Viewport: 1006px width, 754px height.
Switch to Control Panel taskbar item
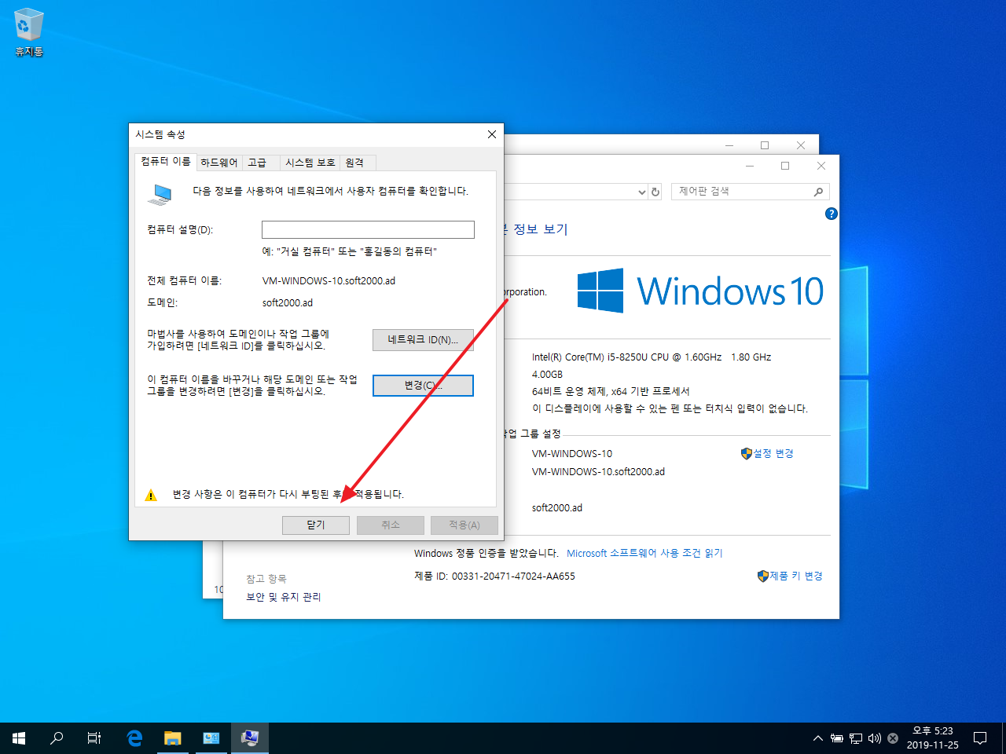(x=211, y=738)
